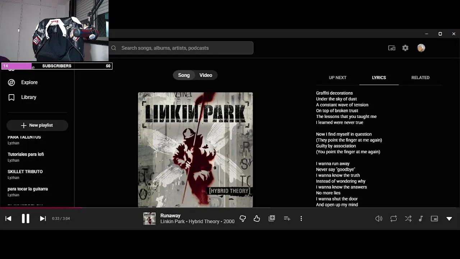
Task: Like the song Runaway
Action: pyautogui.click(x=257, y=218)
